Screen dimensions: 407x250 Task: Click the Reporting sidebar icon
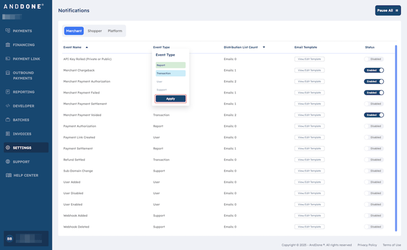coord(8,92)
